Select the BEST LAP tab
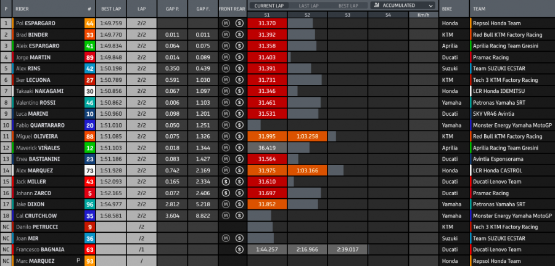The width and height of the screenshot is (555, 266). (x=347, y=5)
